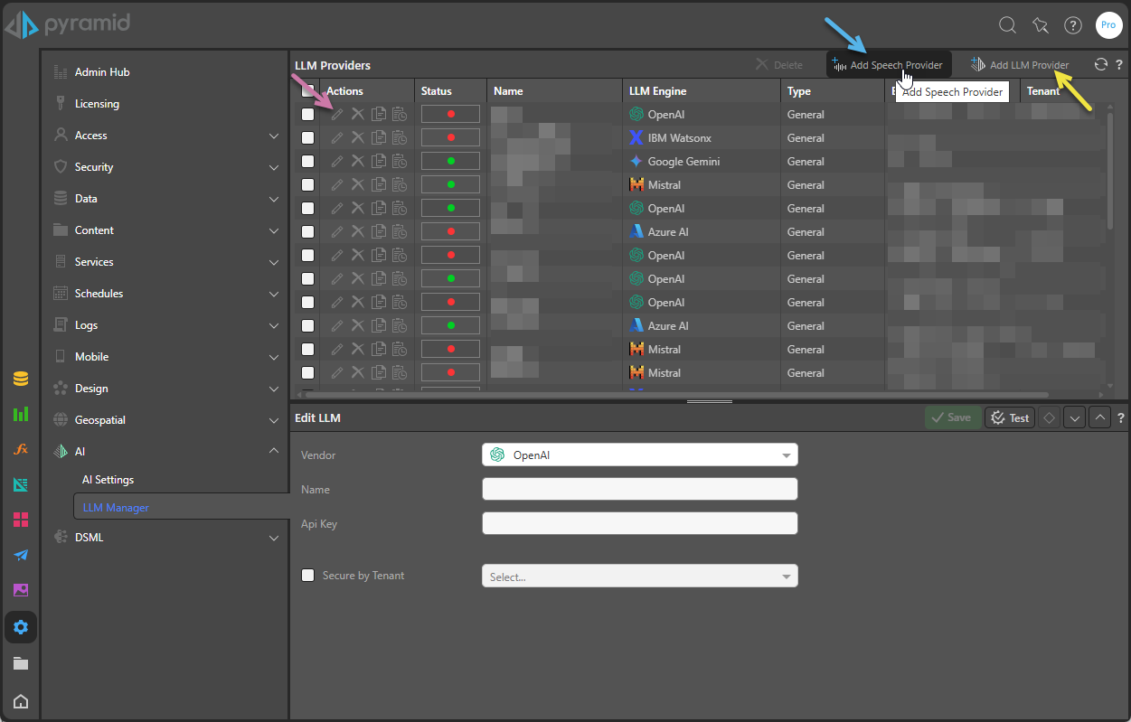Open the Vendor dropdown showing OpenAI
Screen dimensions: 1131x722
[639, 455]
